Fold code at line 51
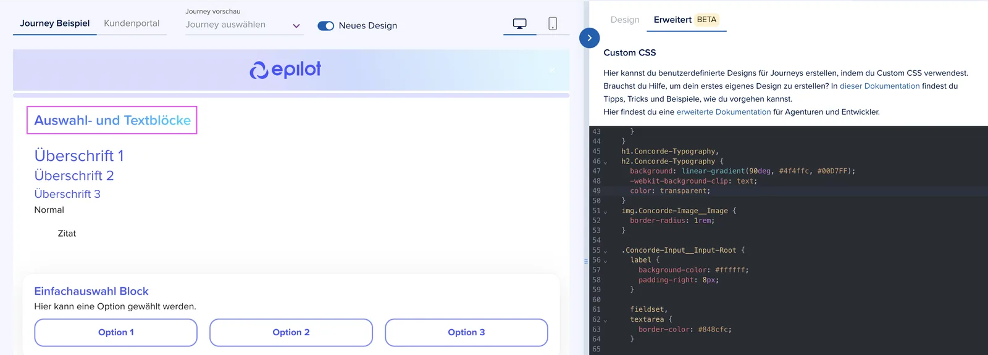The width and height of the screenshot is (988, 355). tap(605, 211)
